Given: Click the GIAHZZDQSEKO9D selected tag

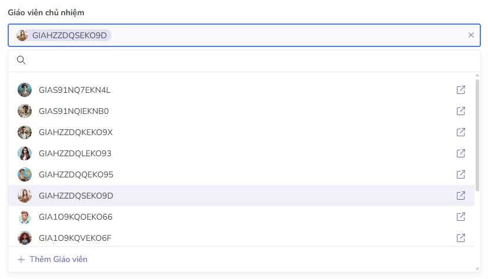Looking at the screenshot, I should click(69, 35).
